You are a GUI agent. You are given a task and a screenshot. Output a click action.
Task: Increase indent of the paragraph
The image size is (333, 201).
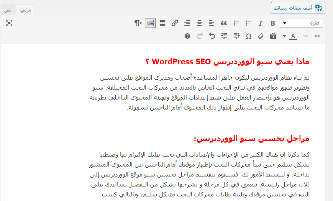224,36
